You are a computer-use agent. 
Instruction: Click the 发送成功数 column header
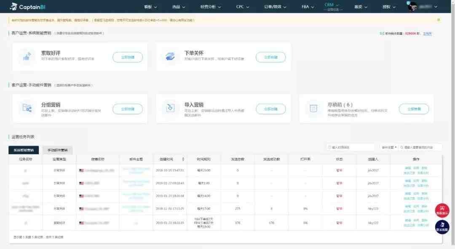point(271,159)
